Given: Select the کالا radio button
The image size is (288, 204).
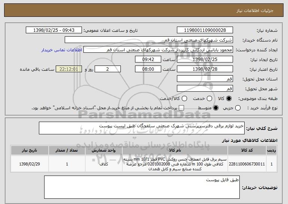Looking at the screenshot, I should (x=229, y=98).
